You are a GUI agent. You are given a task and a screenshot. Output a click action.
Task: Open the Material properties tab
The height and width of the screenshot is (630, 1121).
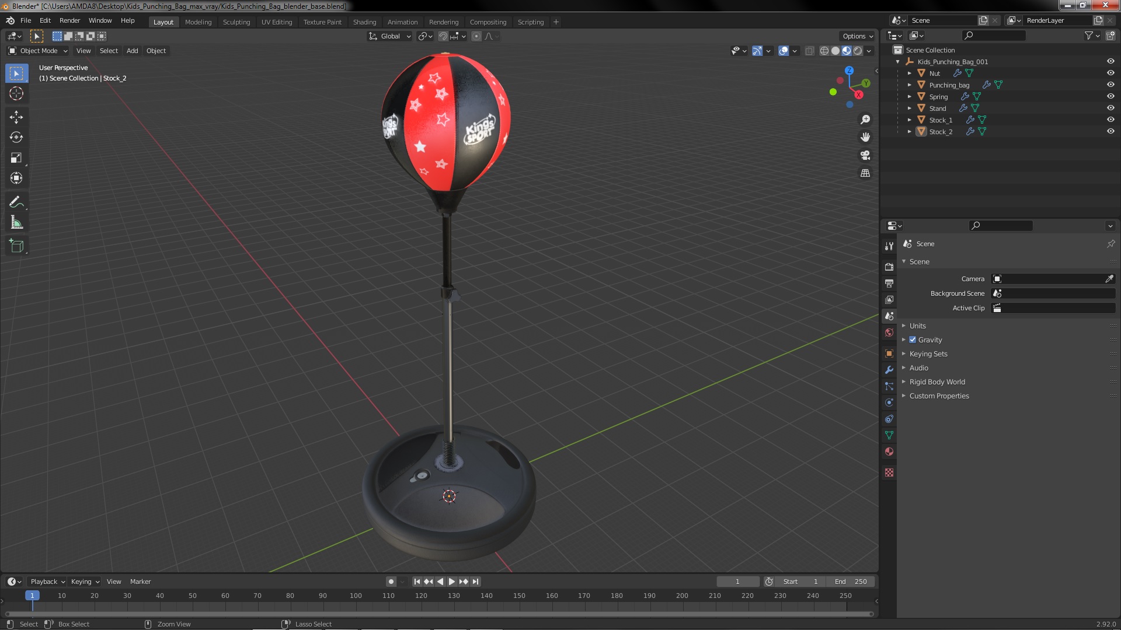coord(889,452)
